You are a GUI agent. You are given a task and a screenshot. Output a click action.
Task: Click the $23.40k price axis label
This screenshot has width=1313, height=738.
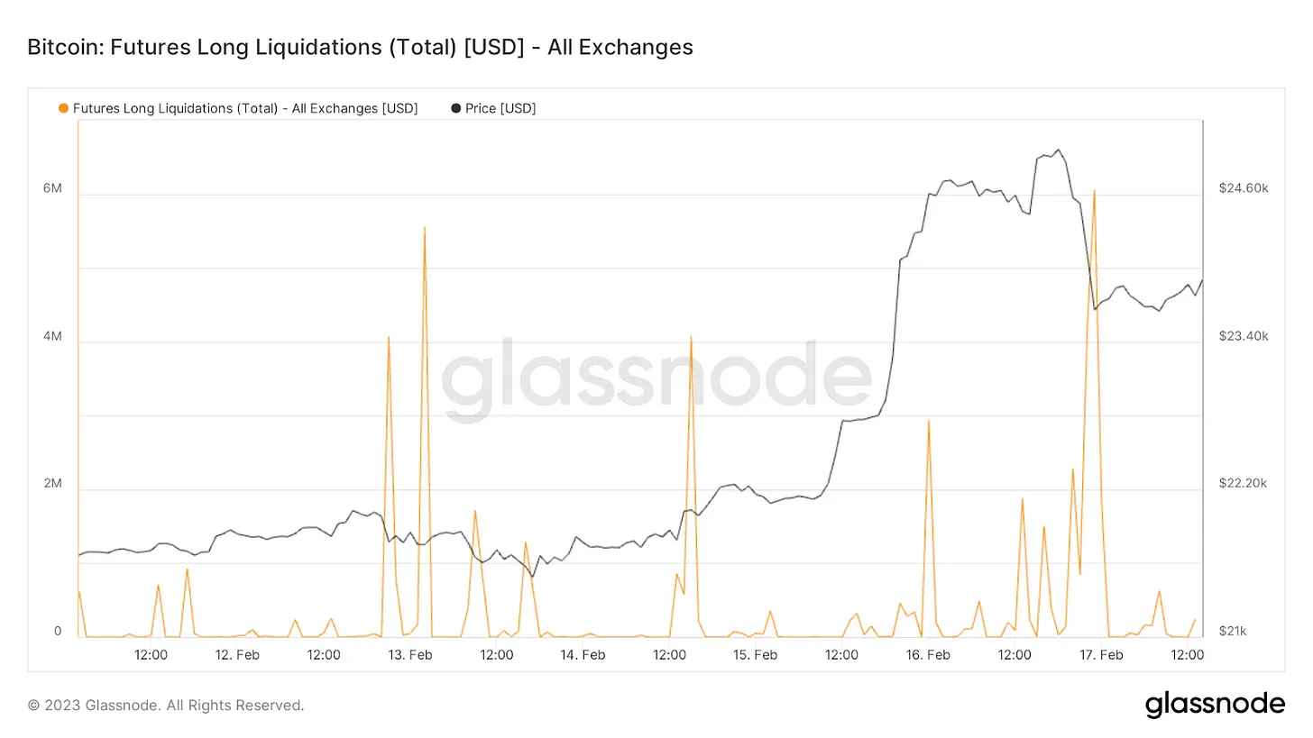point(1244,336)
